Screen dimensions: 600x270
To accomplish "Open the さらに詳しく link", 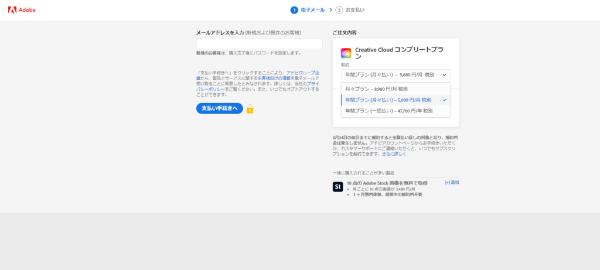I will coord(394,154).
